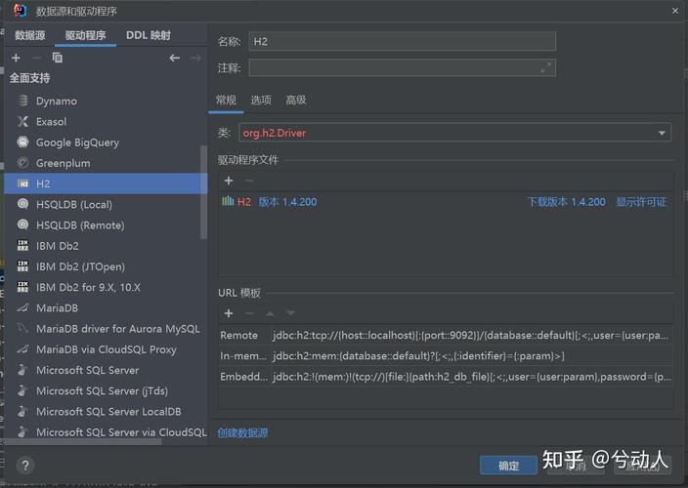
Task: Click the driver list horizontal scrollbar
Action: (83, 441)
